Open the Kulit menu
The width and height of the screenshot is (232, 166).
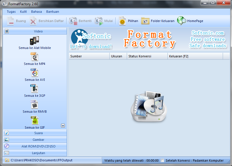tap(23, 12)
